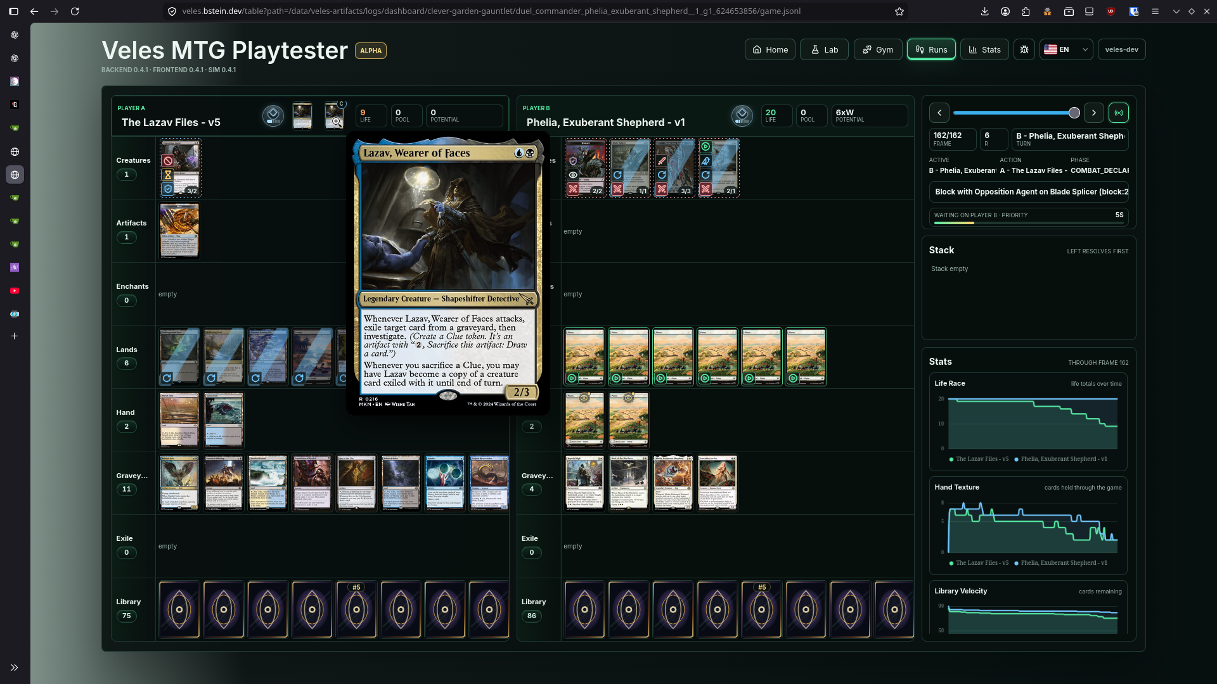1217x684 pixels.
Task: Click magnifier on Player A commander card
Action: [x=337, y=121]
